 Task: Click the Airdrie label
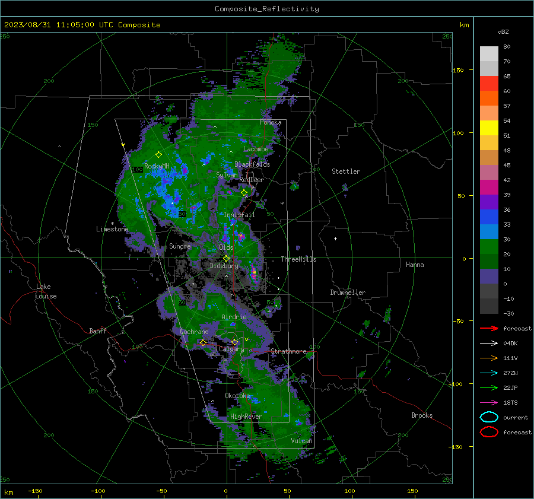coord(234,317)
